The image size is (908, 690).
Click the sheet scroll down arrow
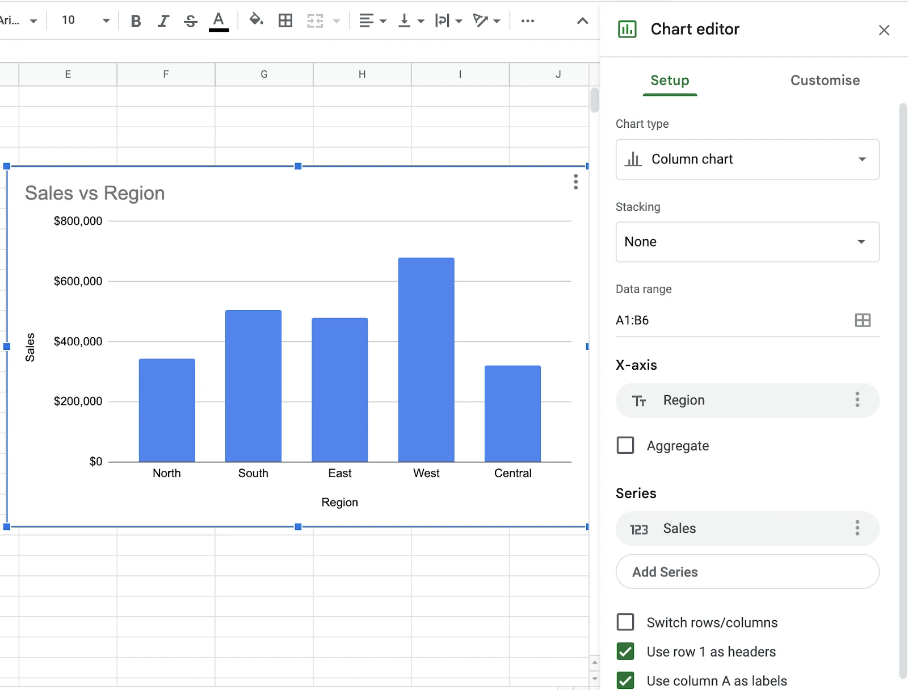click(595, 679)
